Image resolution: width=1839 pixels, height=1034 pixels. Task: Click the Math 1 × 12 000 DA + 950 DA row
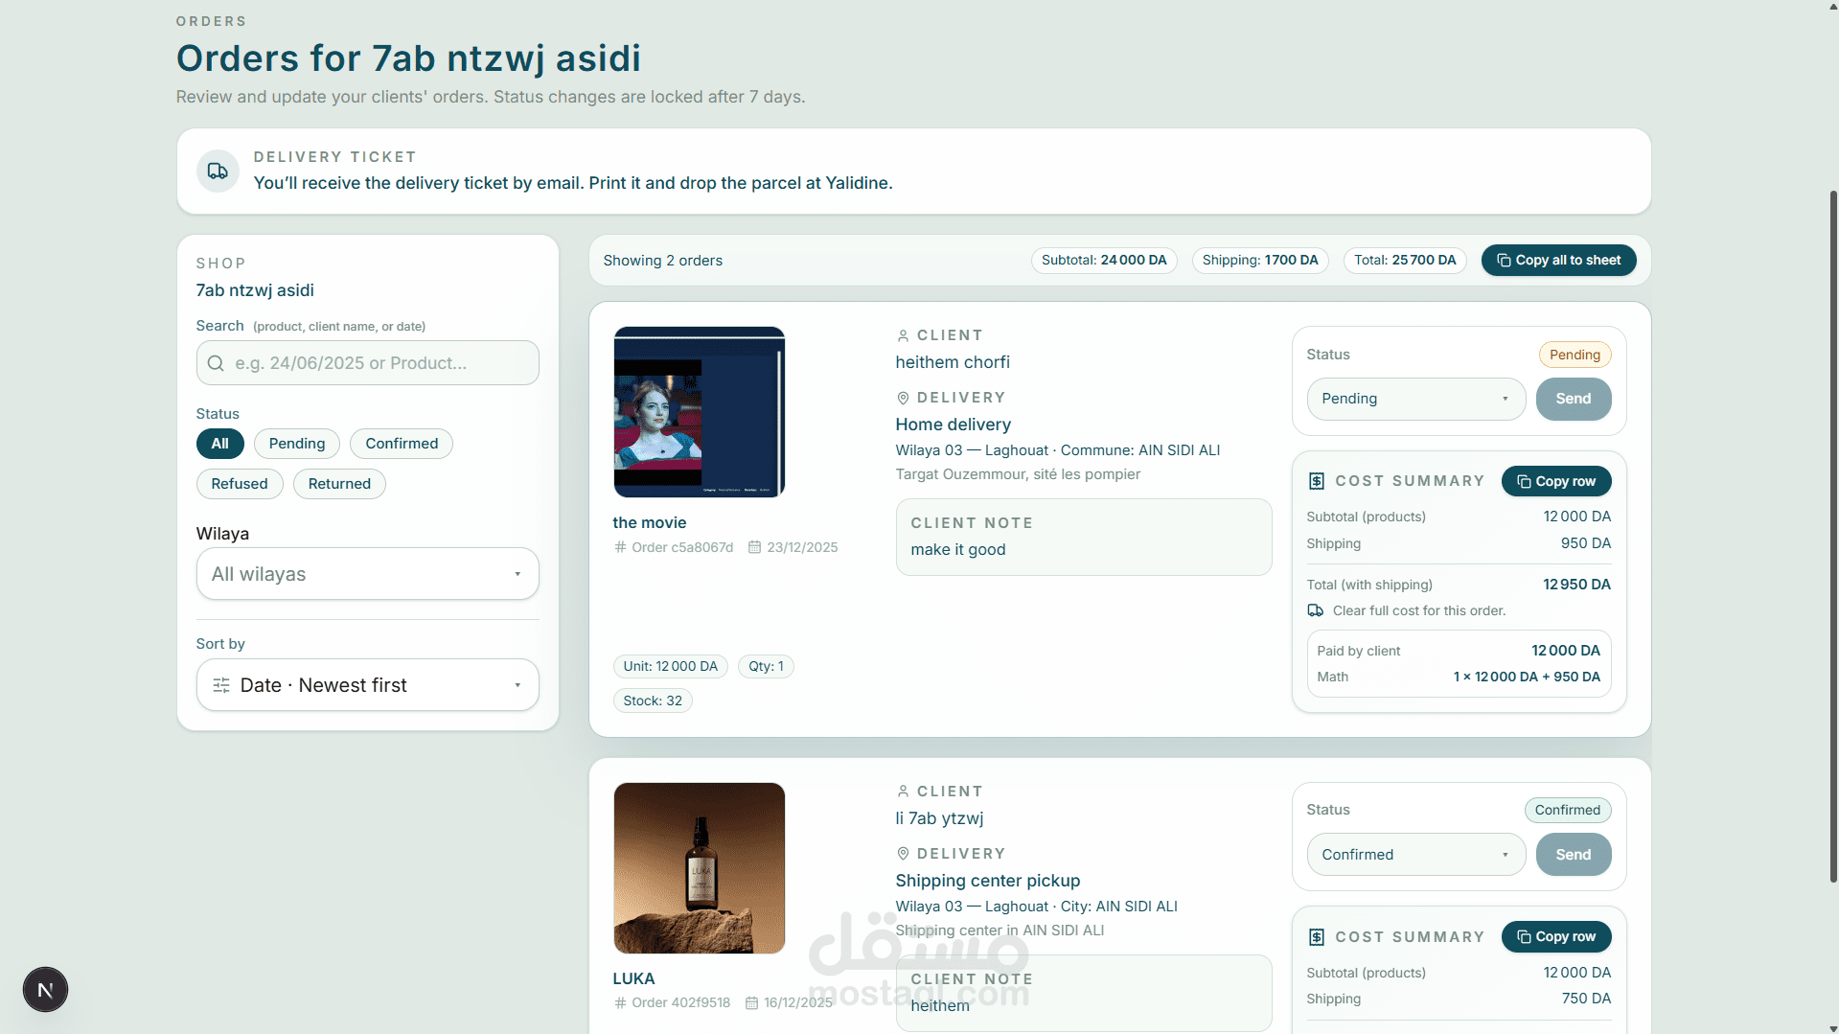click(1459, 677)
